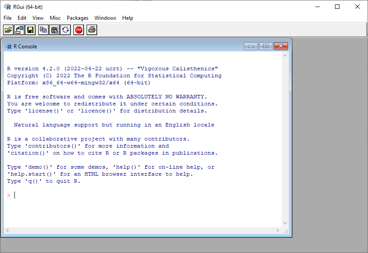This screenshot has width=368, height=253.
Task: Open the Edit menu
Action: [22, 18]
